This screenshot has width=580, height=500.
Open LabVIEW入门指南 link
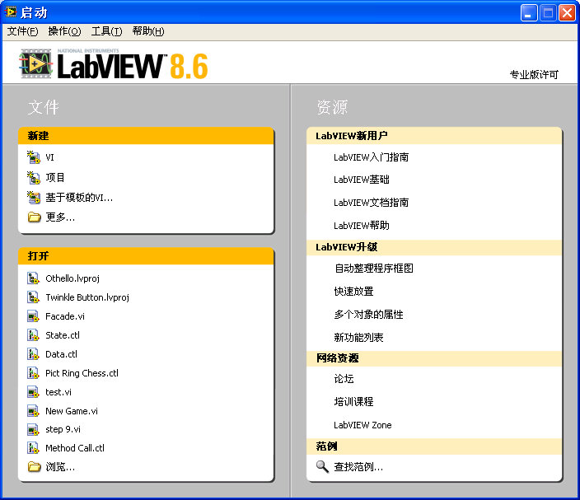[371, 157]
